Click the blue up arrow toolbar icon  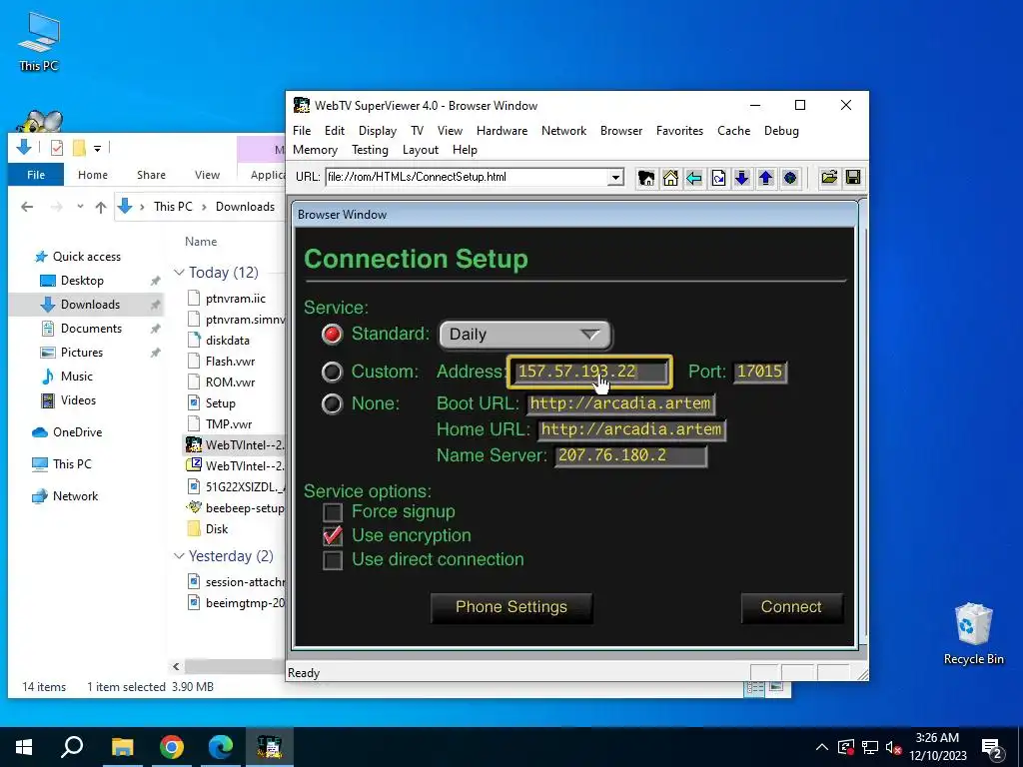pos(766,178)
